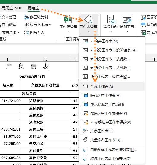Expand the 设置上下标 dropdown chevron
Screen dimensions: 157x165
coord(50,25)
